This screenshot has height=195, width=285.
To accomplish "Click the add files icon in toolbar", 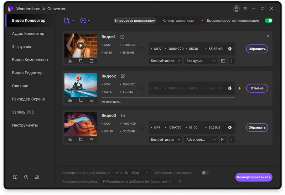I will [67, 21].
